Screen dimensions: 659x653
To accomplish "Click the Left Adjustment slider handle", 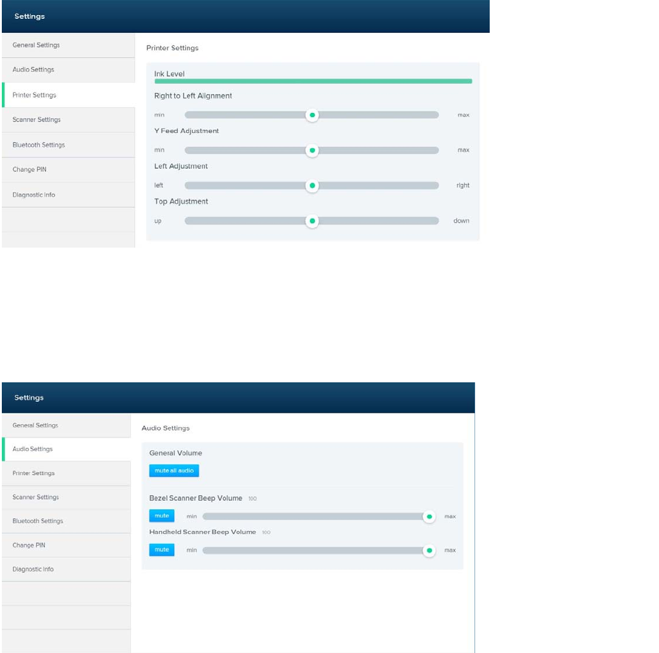I will click(x=313, y=186).
